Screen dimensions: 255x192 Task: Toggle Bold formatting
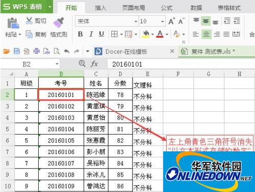(x=81, y=34)
